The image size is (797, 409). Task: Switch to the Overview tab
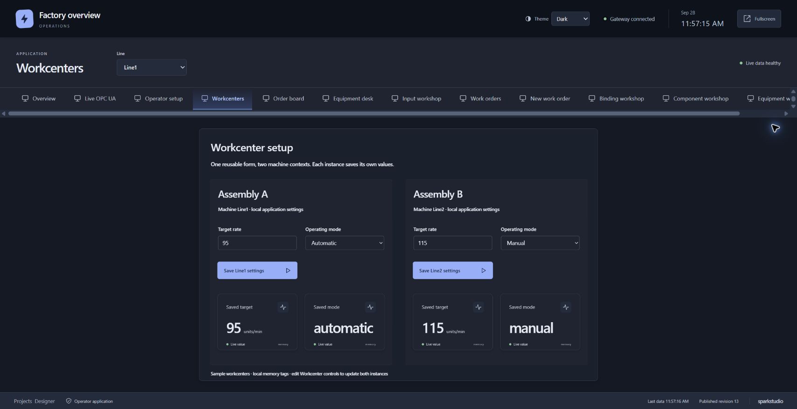(x=39, y=99)
